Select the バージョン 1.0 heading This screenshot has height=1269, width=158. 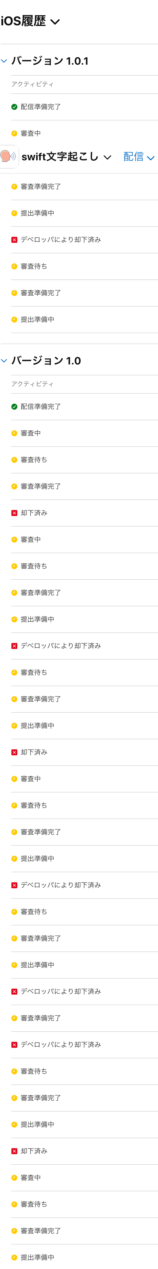(46, 361)
